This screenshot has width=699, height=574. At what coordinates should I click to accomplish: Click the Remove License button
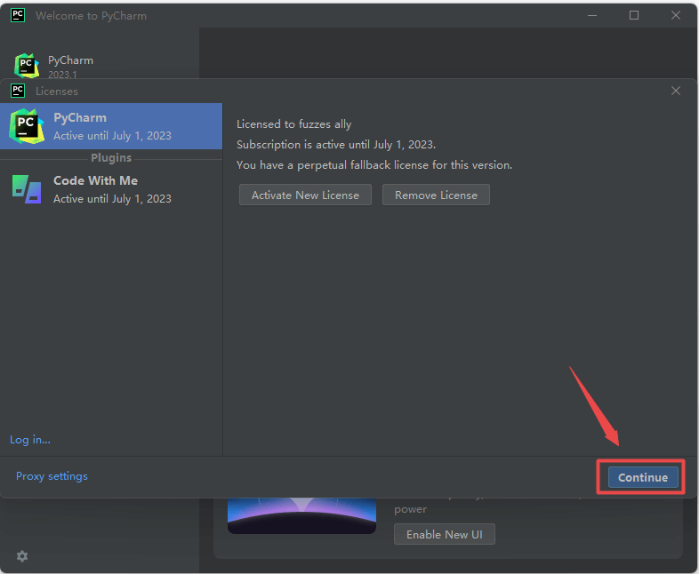pos(436,195)
